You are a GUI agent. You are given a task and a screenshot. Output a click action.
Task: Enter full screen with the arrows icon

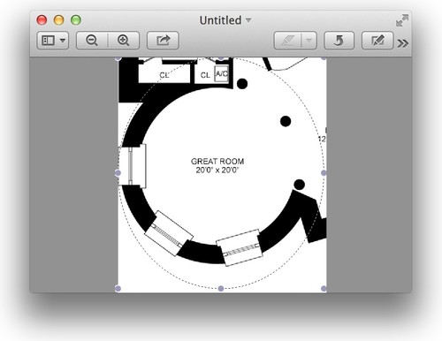pyautogui.click(x=402, y=20)
